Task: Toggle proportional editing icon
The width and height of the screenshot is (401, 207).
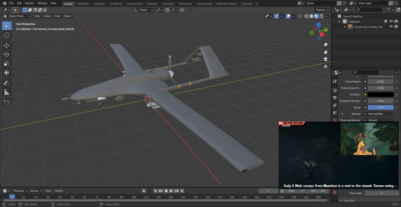Action: [x=182, y=10]
